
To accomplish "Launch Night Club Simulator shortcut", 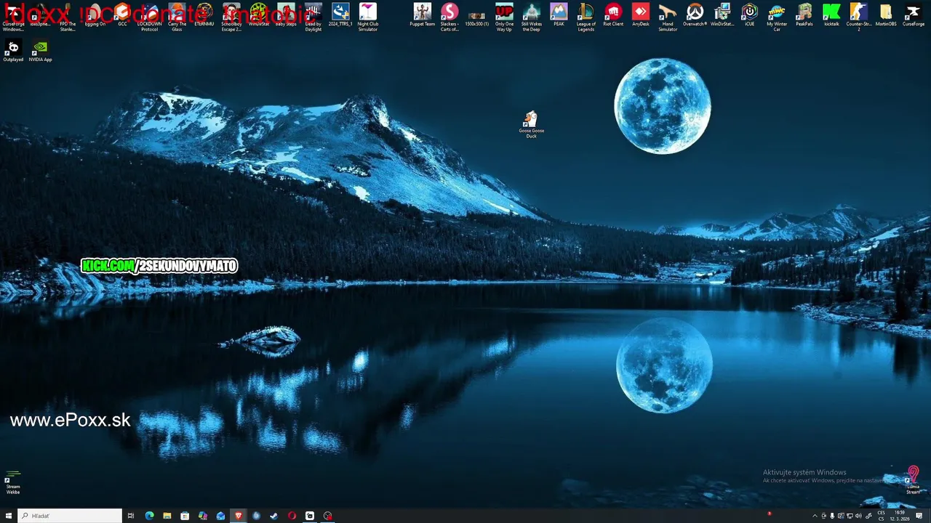I will [x=368, y=17].
